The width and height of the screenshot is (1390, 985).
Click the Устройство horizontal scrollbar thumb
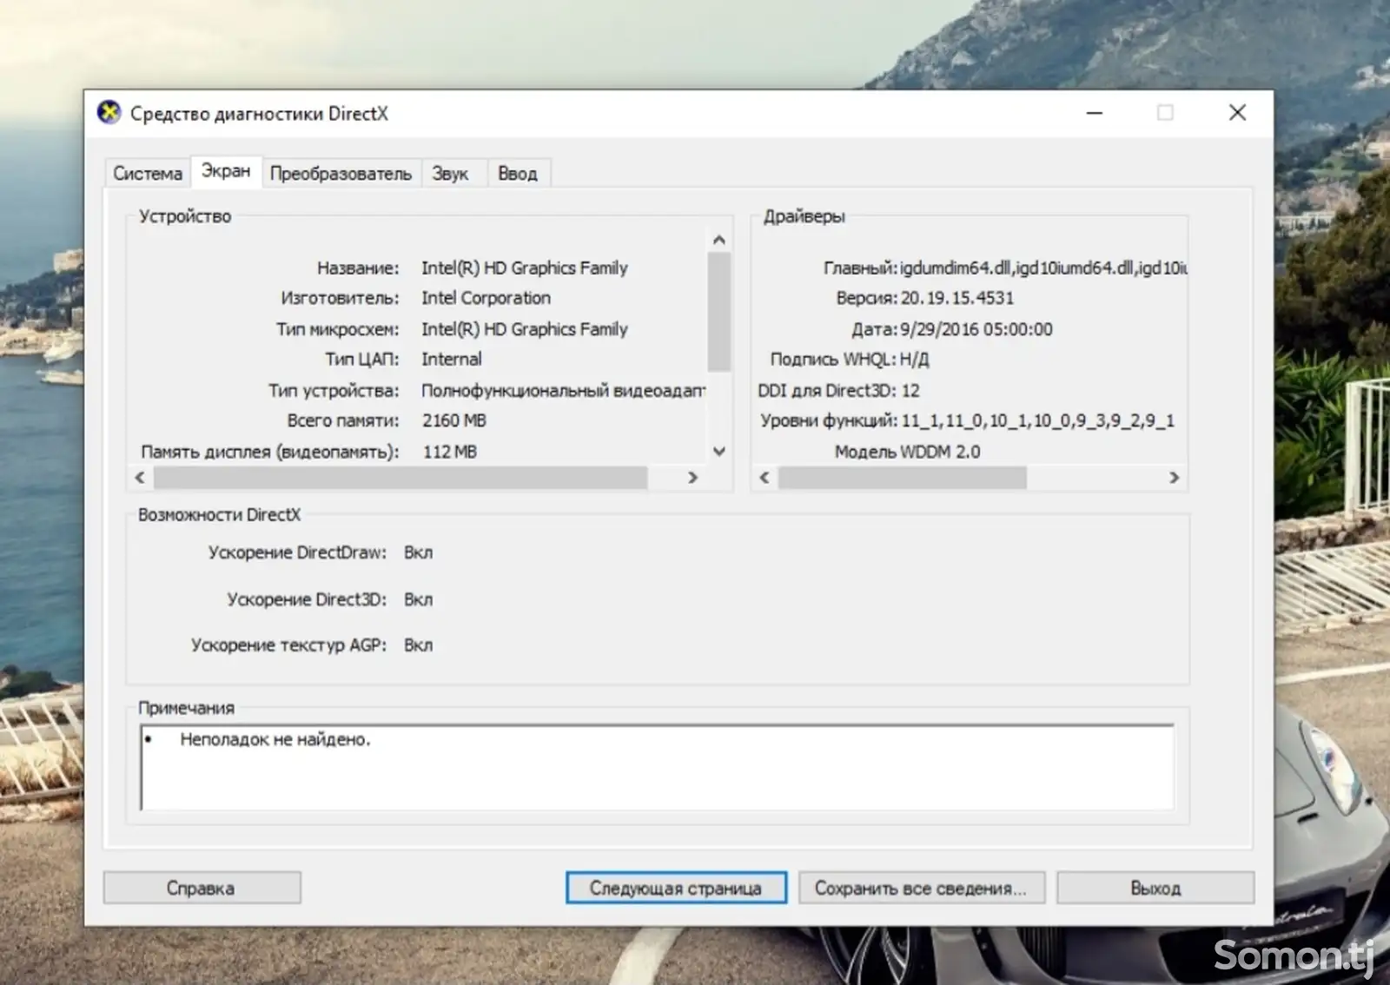(400, 477)
